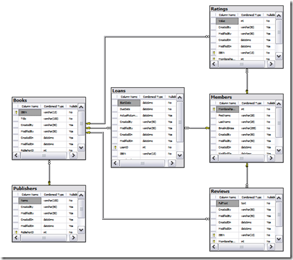Screen dimensions: 293x260
Task: Click scroll-left arrow in Books table
Action: point(16,155)
